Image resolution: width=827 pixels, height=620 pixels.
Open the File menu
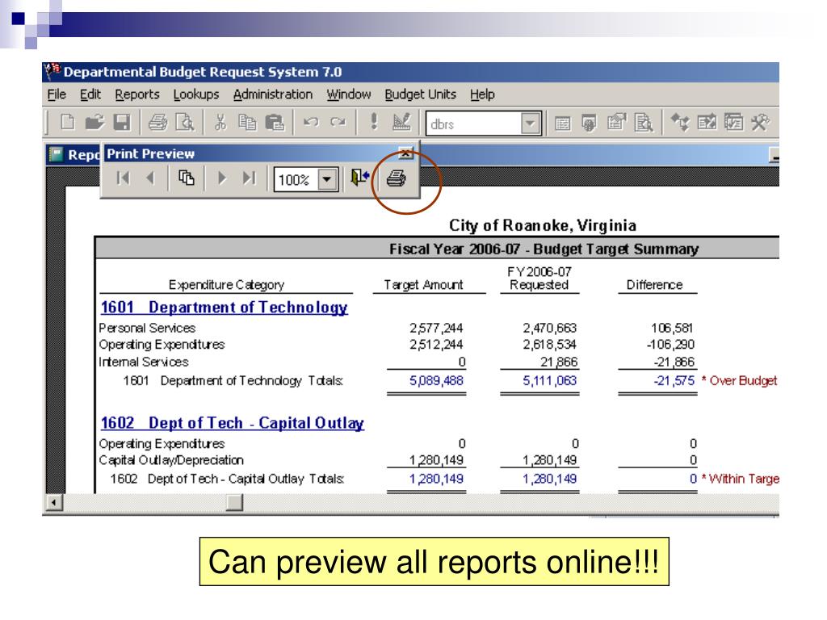pos(57,94)
